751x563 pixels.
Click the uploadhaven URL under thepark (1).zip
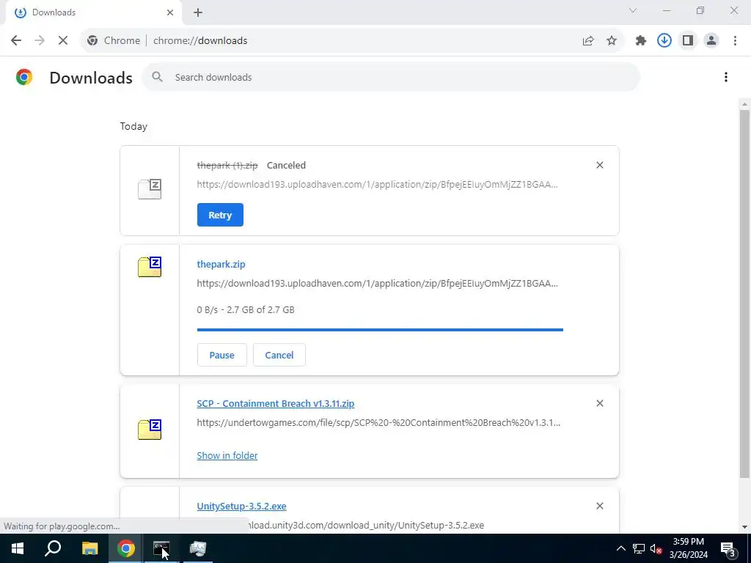point(377,184)
